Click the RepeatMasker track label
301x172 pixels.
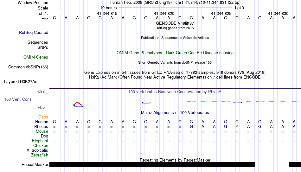pyautogui.click(x=35, y=164)
